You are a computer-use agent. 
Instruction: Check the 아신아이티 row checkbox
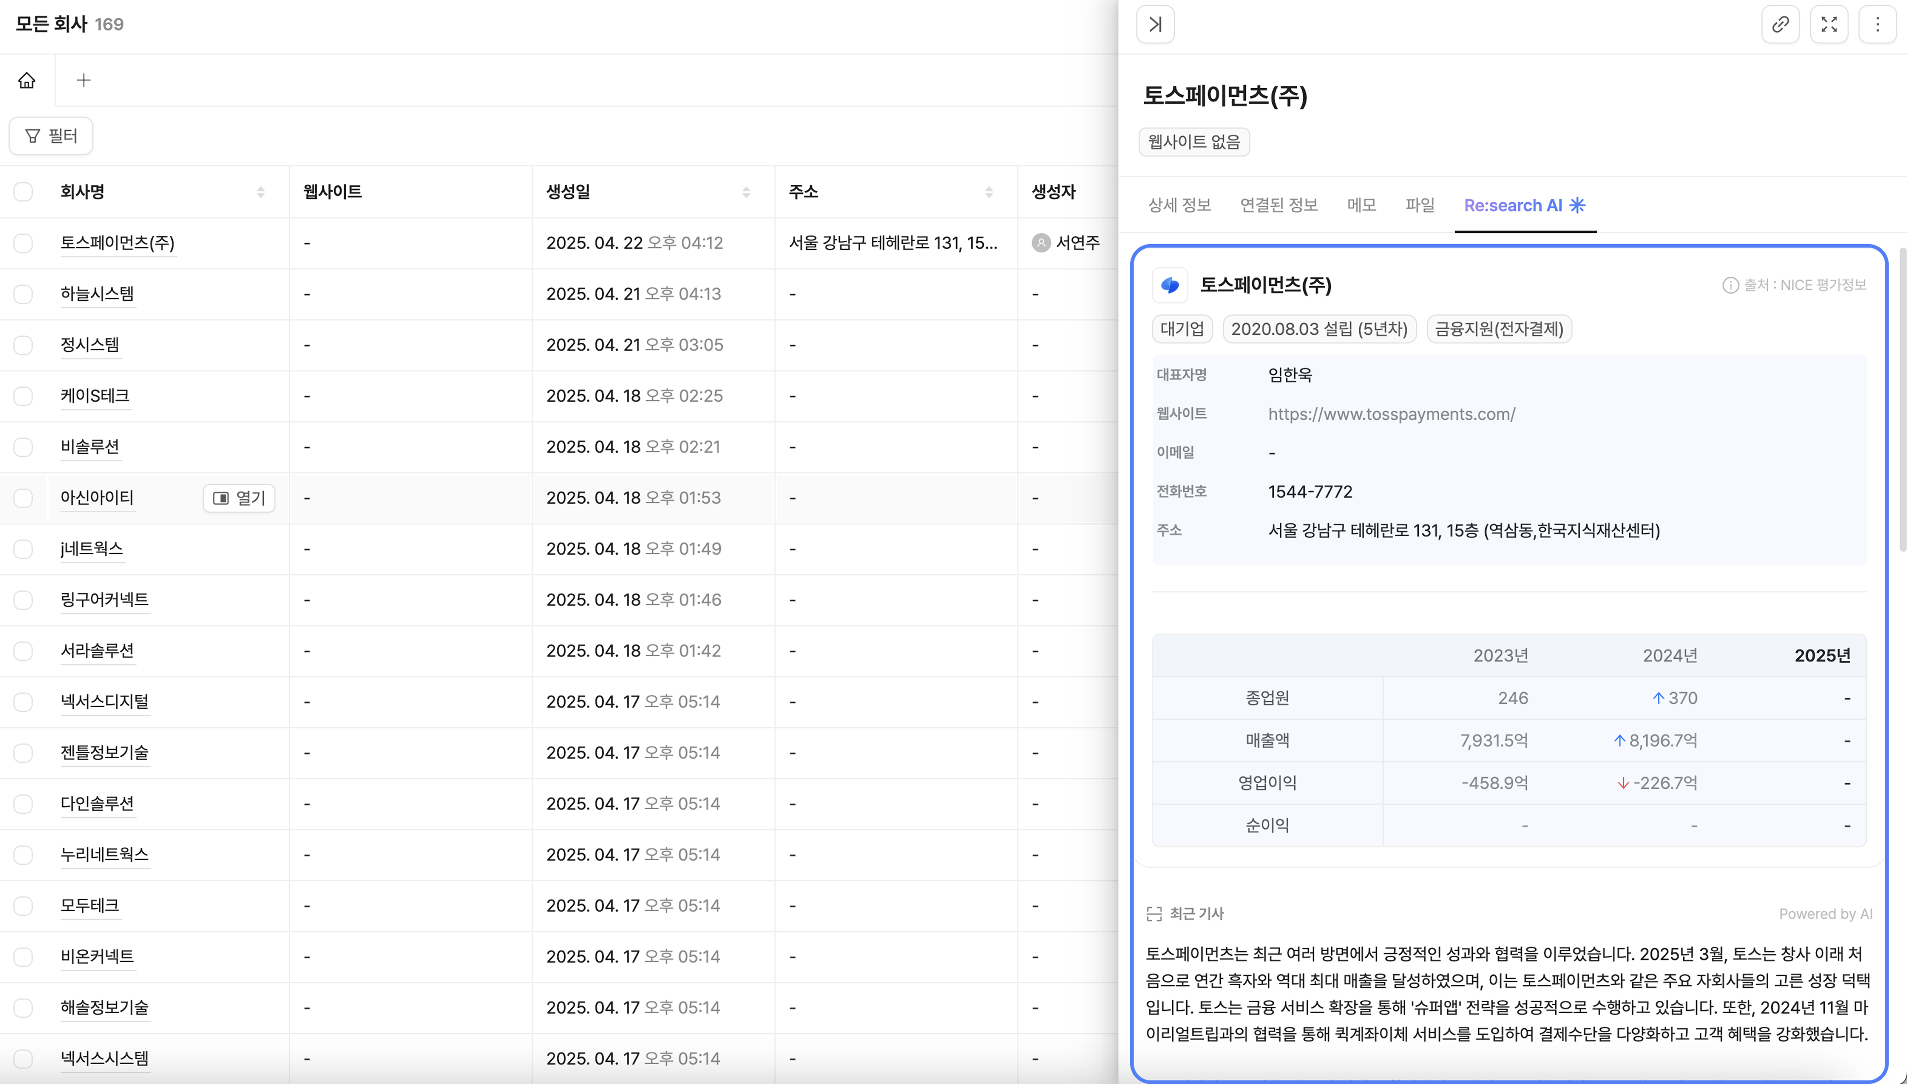23,497
